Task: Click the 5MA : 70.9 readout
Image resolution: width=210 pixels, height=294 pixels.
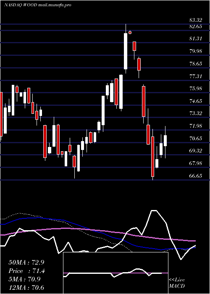Action: tap(24, 279)
